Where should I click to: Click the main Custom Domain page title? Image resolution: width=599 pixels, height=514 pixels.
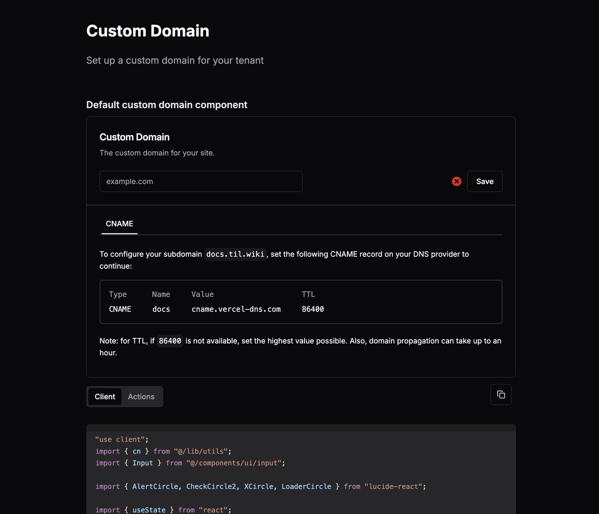148,31
